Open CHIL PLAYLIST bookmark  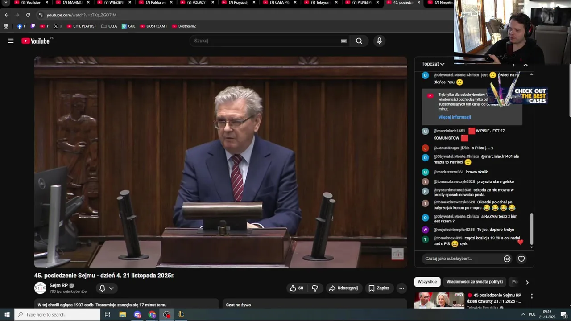pyautogui.click(x=81, y=26)
